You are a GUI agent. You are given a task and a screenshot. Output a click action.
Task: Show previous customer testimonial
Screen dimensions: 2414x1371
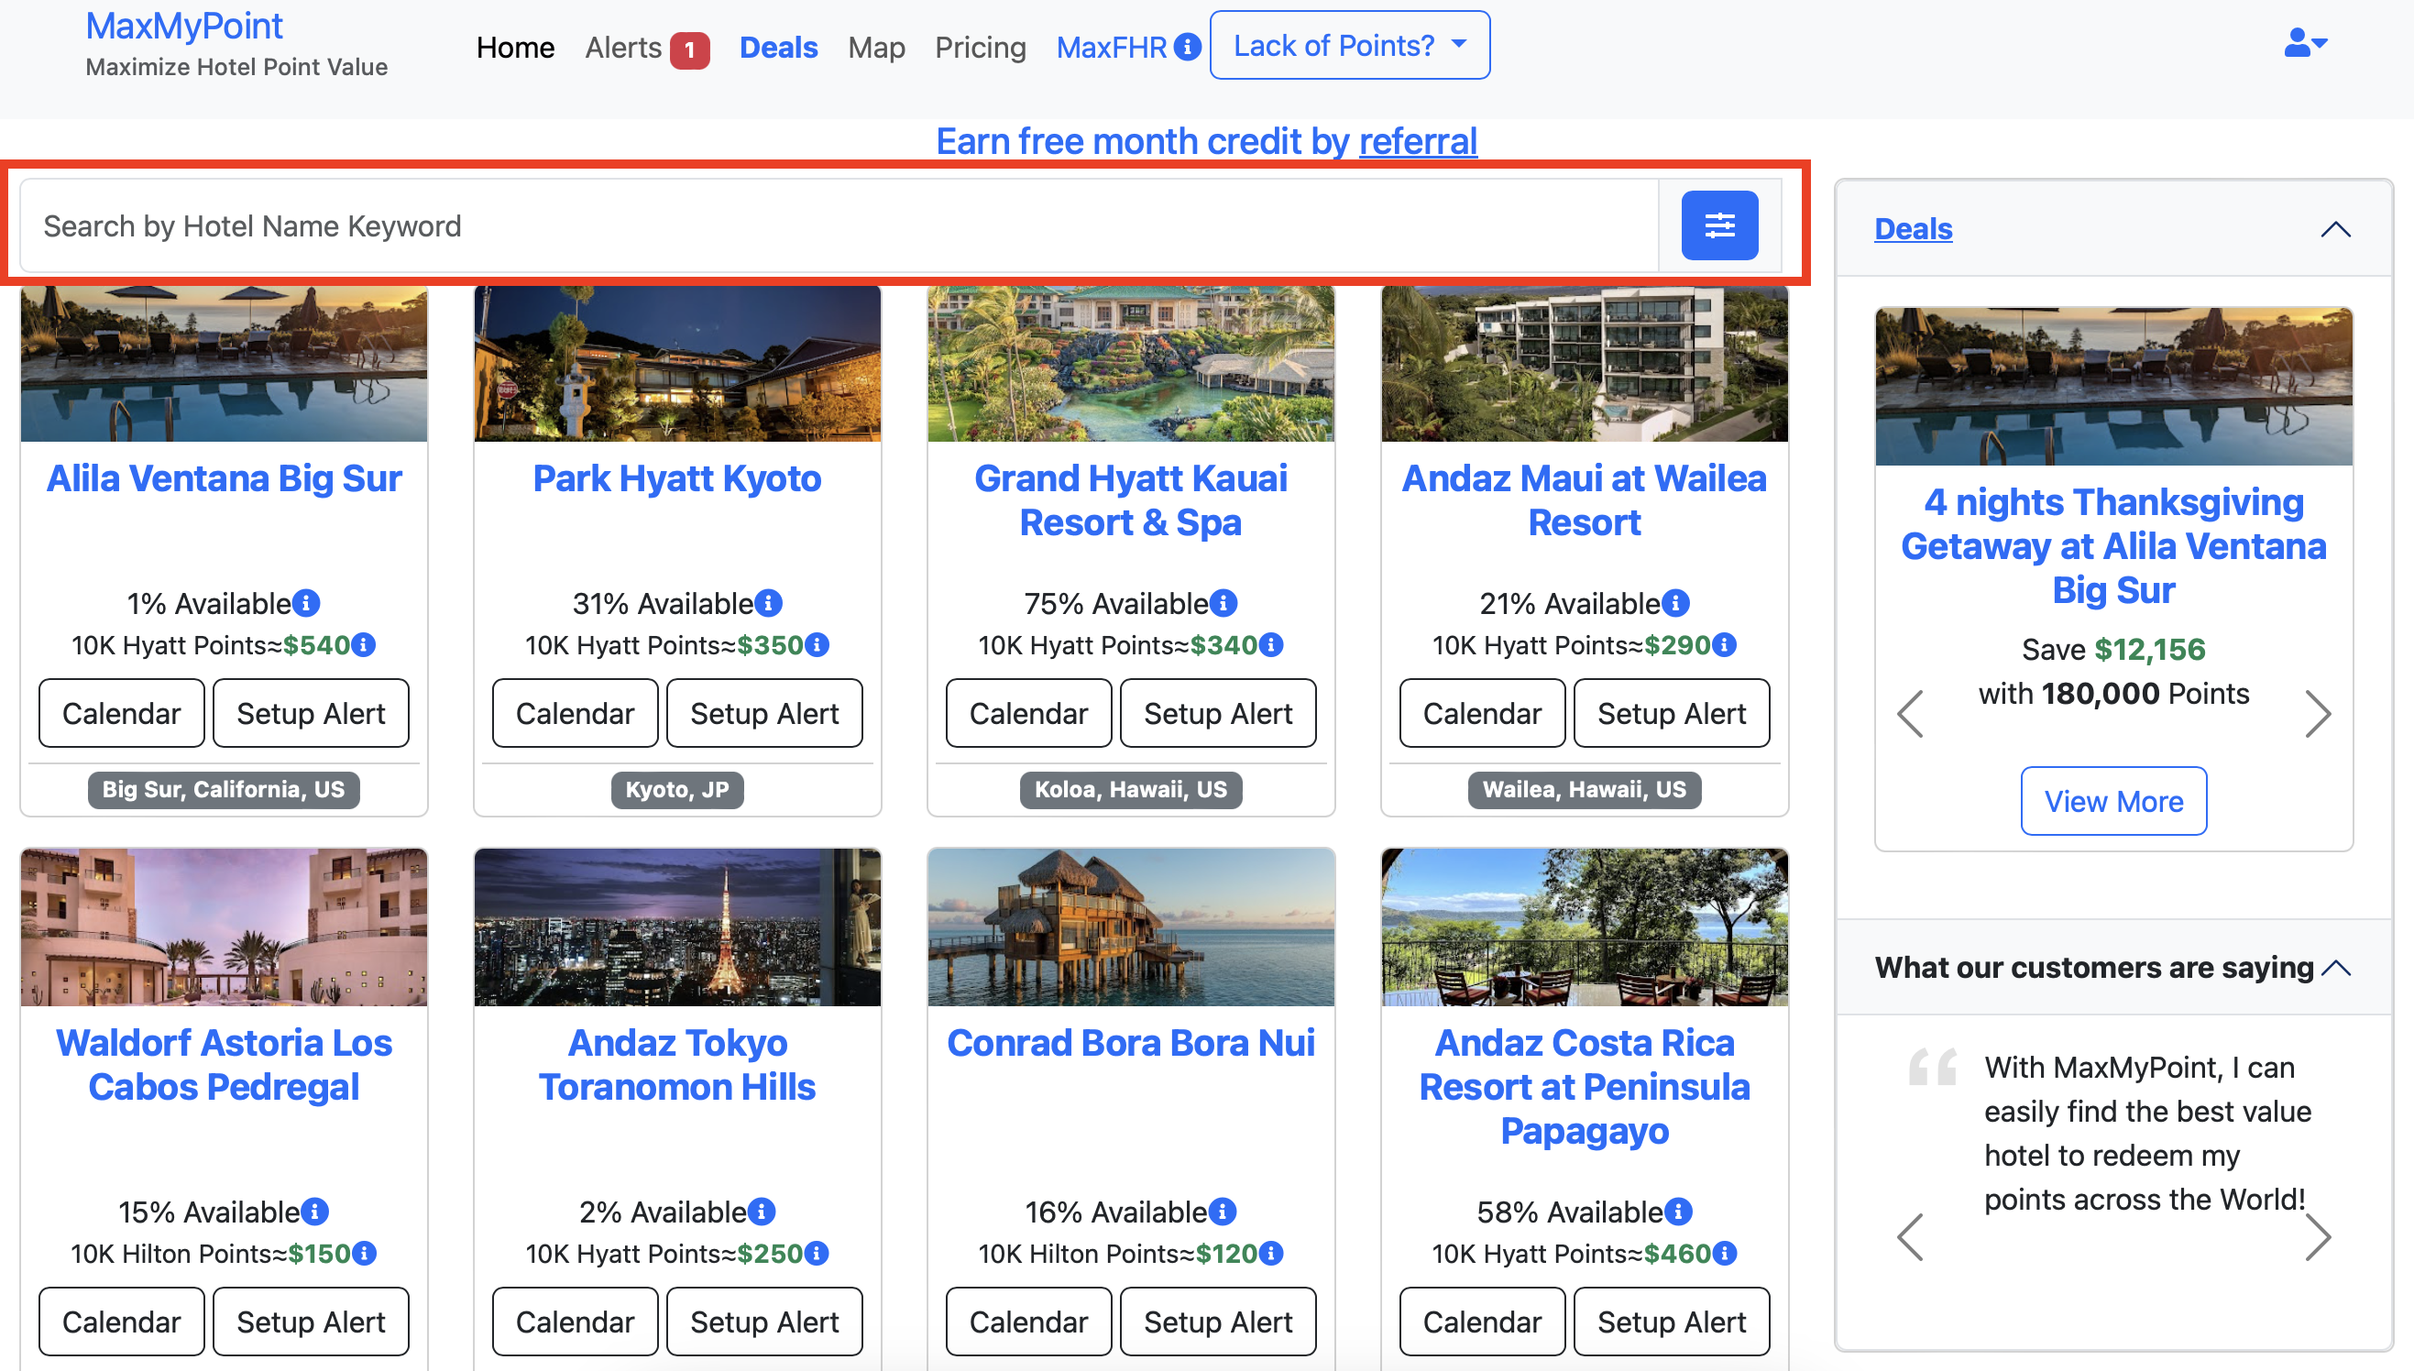point(1910,1237)
